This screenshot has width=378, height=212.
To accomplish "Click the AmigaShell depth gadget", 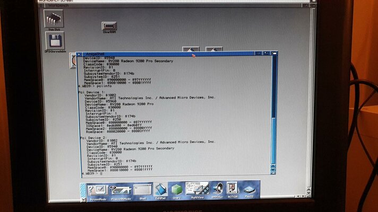I will tap(274, 54).
